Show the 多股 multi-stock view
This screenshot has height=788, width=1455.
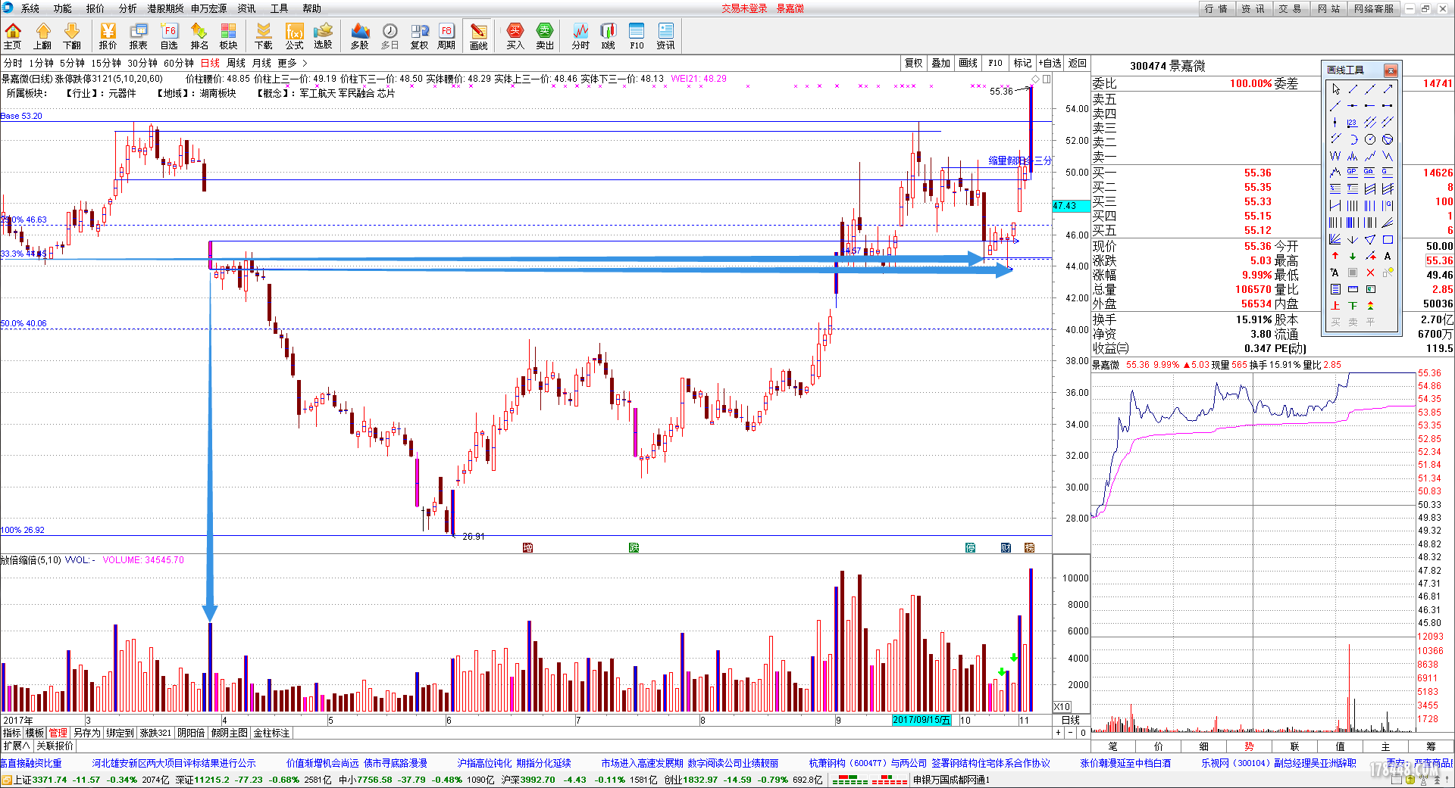(360, 36)
